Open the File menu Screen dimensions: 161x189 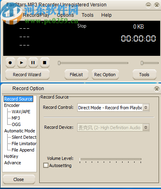click(11, 15)
